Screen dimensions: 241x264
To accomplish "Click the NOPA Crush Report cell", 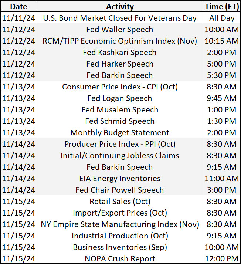I will pyautogui.click(x=120, y=259).
